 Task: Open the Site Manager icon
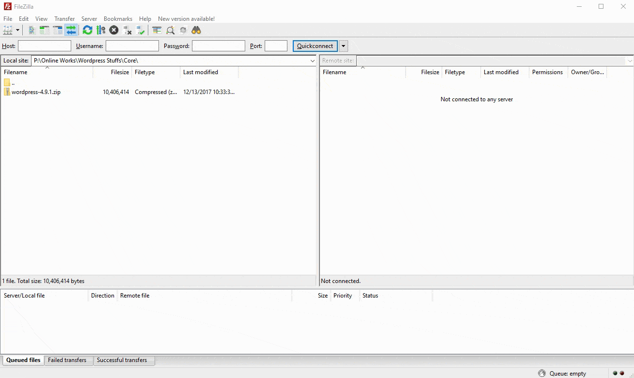[x=7, y=30]
